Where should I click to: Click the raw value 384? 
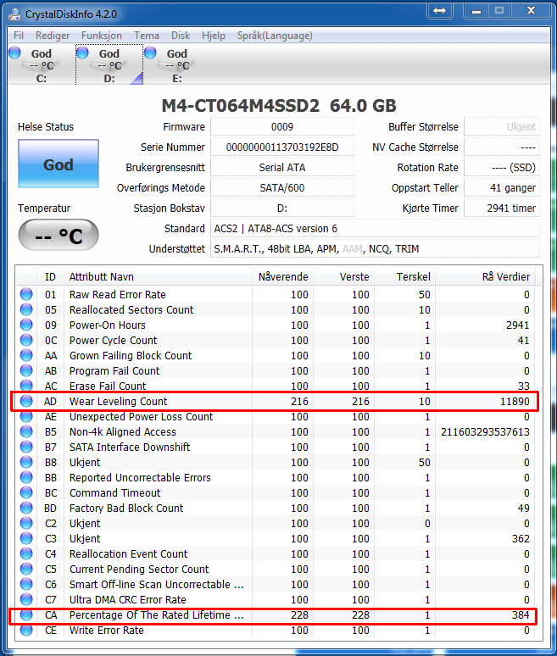(521, 615)
